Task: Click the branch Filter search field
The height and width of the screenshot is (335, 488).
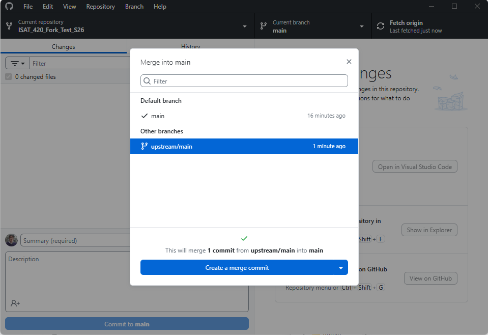Action: [x=244, y=81]
